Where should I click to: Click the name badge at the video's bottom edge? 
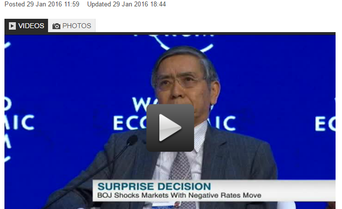tap(167, 205)
